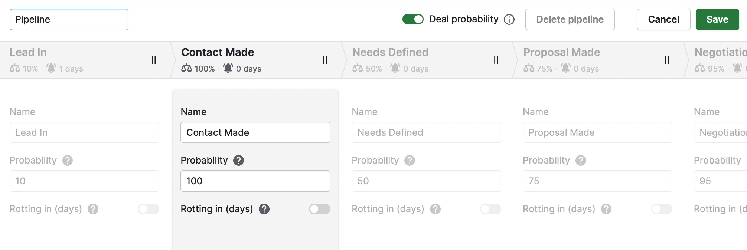Viewport: 747px width, 250px height.
Task: Open the Rotting help icon for Proposal Made
Action: tap(606, 209)
